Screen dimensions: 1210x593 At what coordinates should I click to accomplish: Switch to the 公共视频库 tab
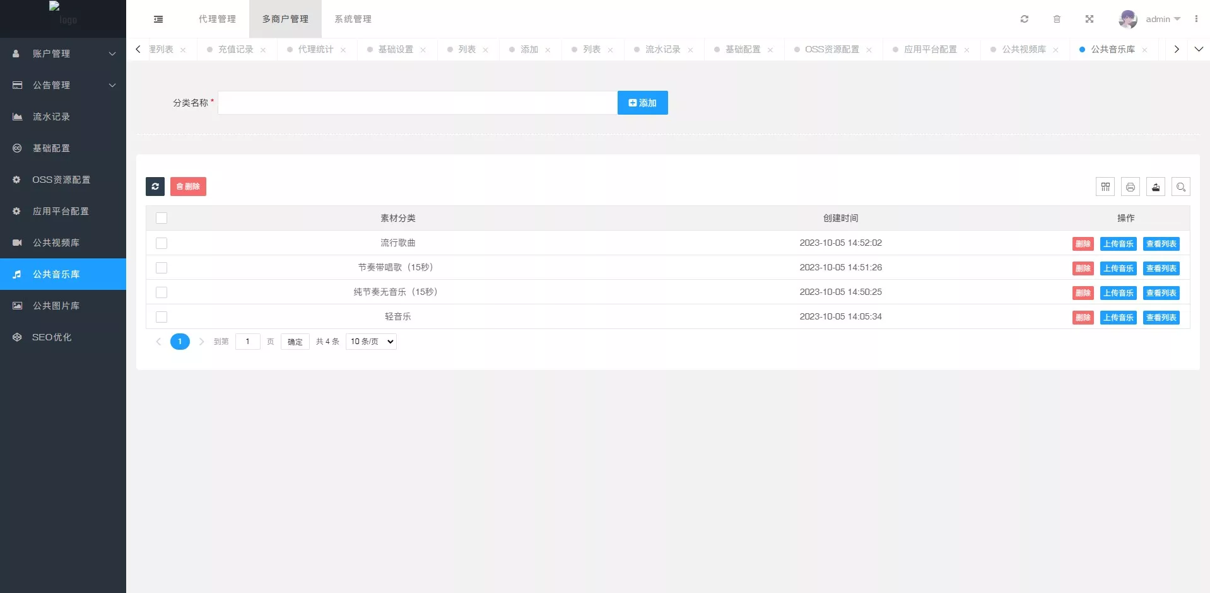(x=1023, y=49)
